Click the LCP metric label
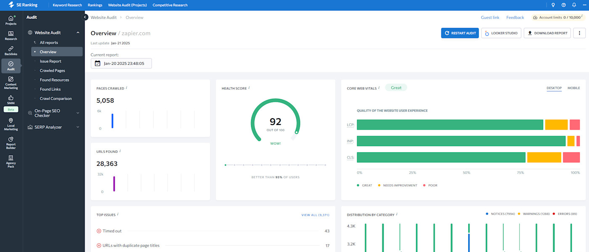The image size is (589, 252). (x=350, y=125)
